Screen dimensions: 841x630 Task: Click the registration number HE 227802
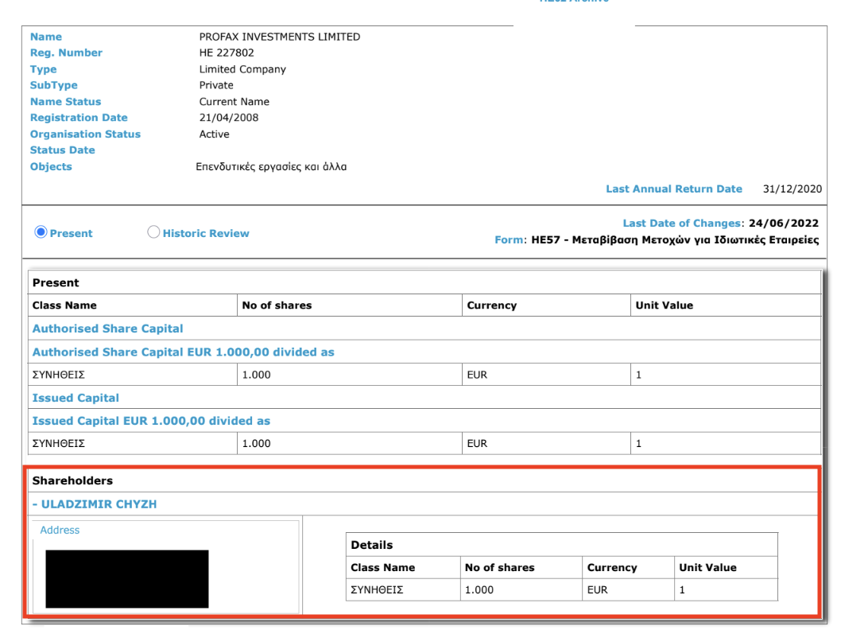(x=227, y=53)
